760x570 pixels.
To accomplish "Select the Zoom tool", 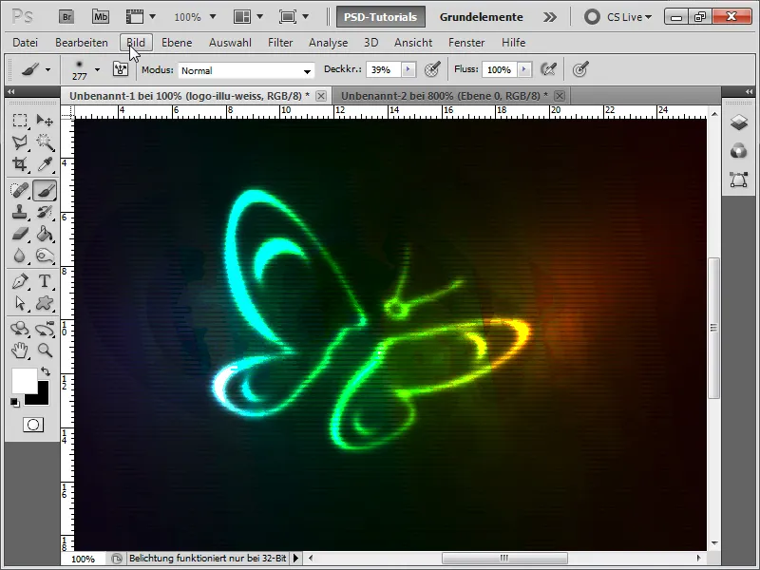I will [45, 350].
